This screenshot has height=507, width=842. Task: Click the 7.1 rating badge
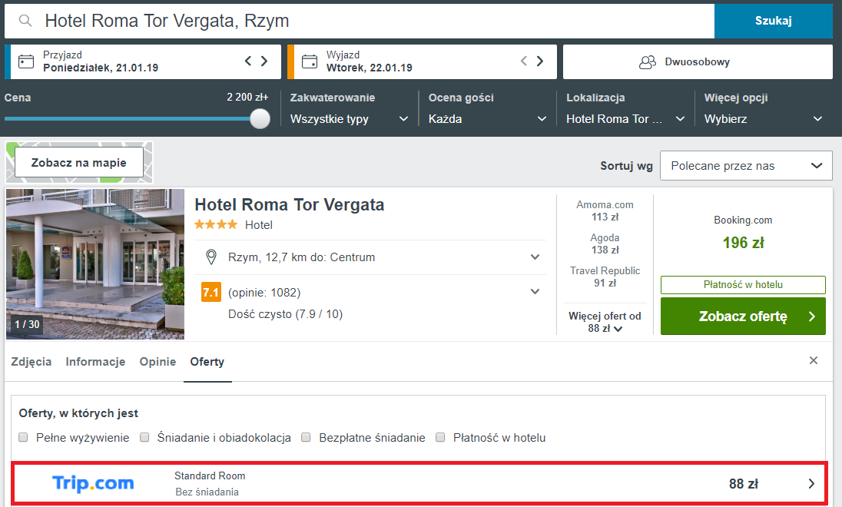point(211,292)
